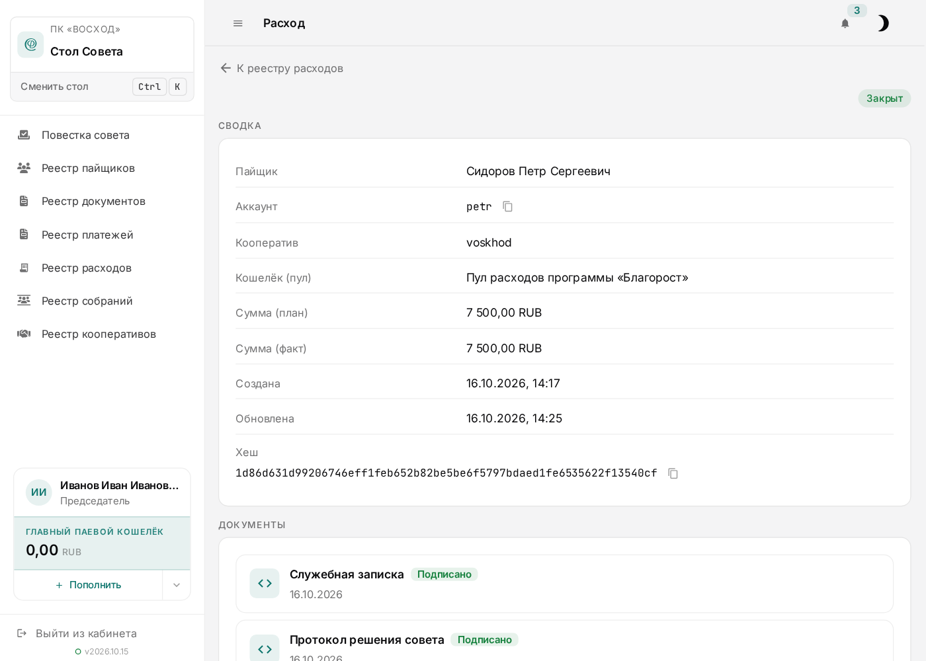The image size is (926, 661).
Task: Select the hash string text
Action: click(446, 473)
